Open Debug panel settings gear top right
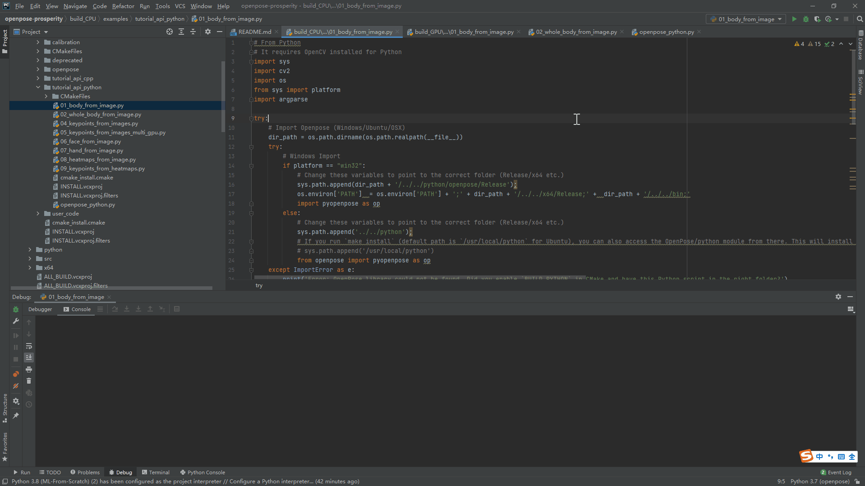This screenshot has height=486, width=865. point(838,297)
